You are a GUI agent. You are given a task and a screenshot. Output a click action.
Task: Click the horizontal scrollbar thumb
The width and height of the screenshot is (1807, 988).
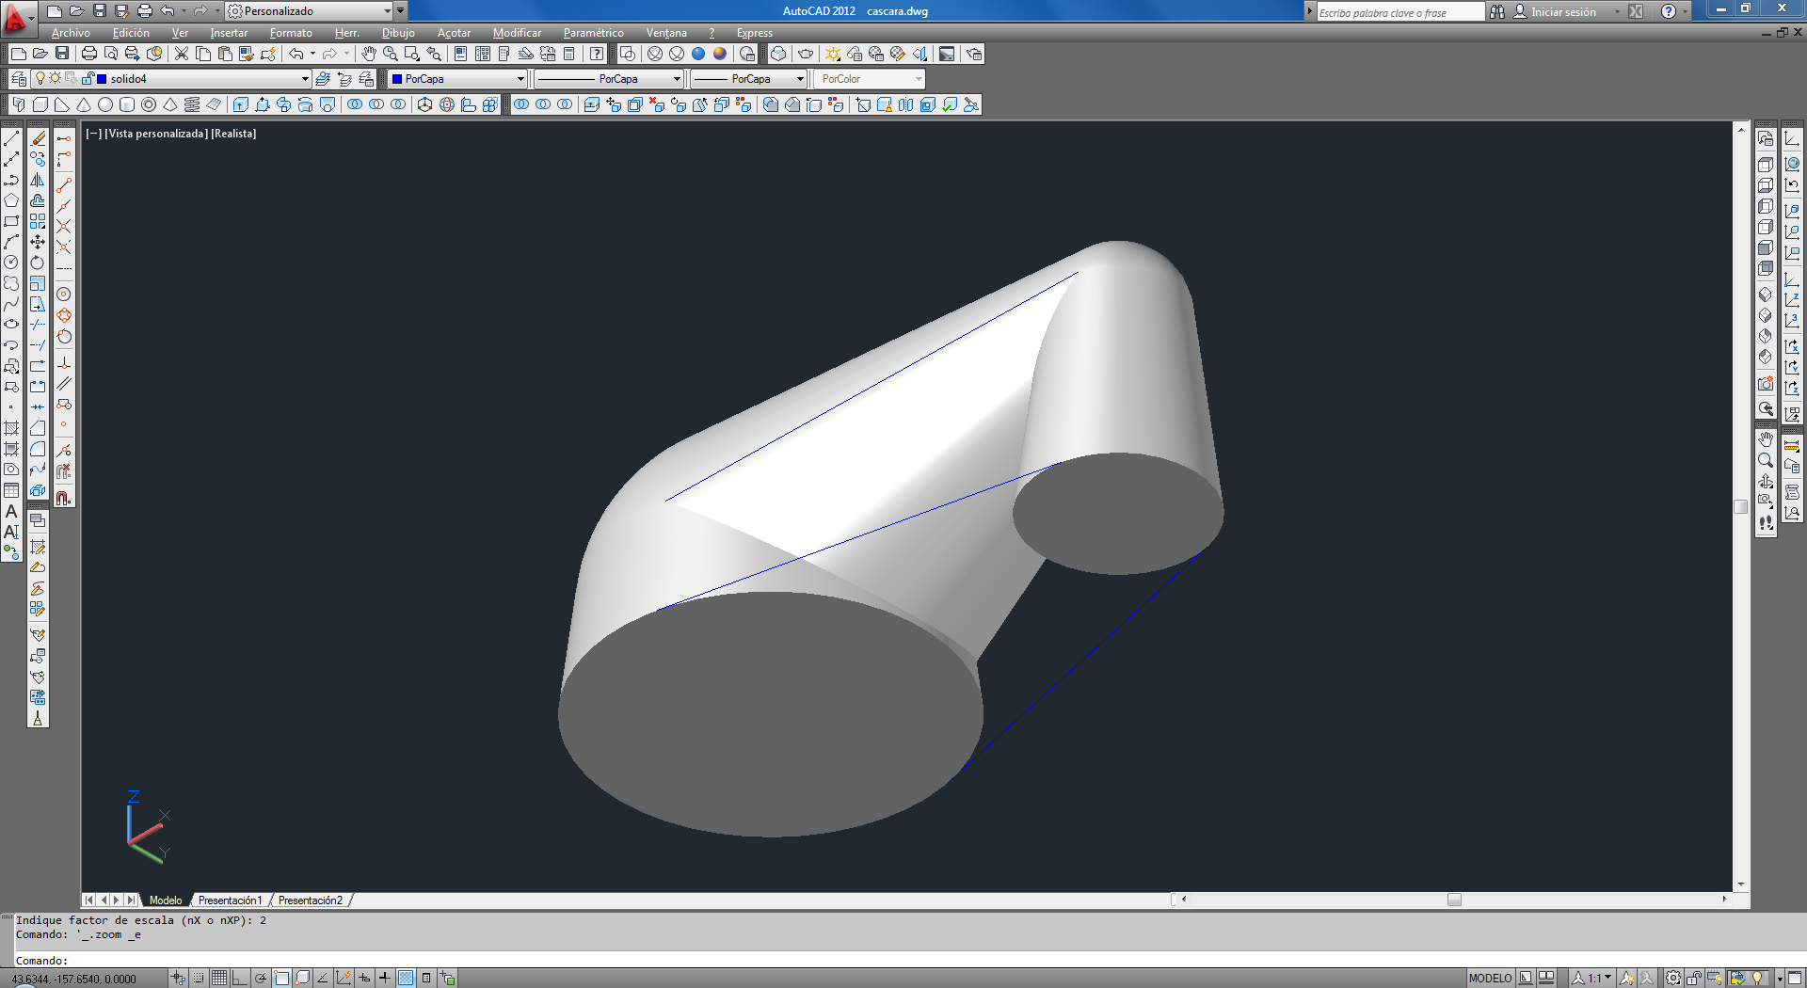pyautogui.click(x=1454, y=900)
